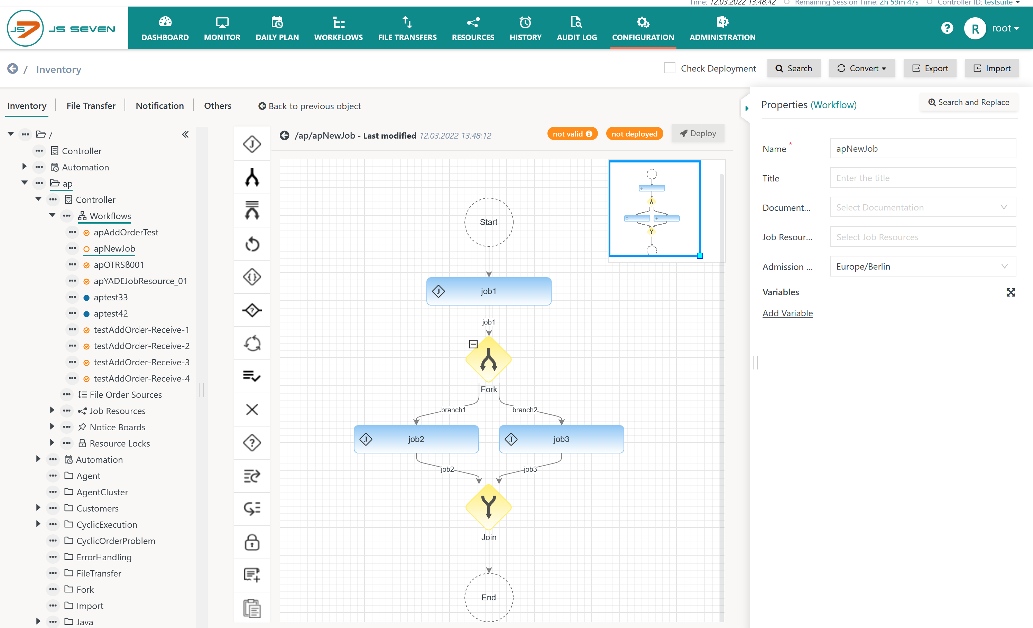Select the Add Order instruction tool
Image resolution: width=1033 pixels, height=628 pixels.
(252, 575)
